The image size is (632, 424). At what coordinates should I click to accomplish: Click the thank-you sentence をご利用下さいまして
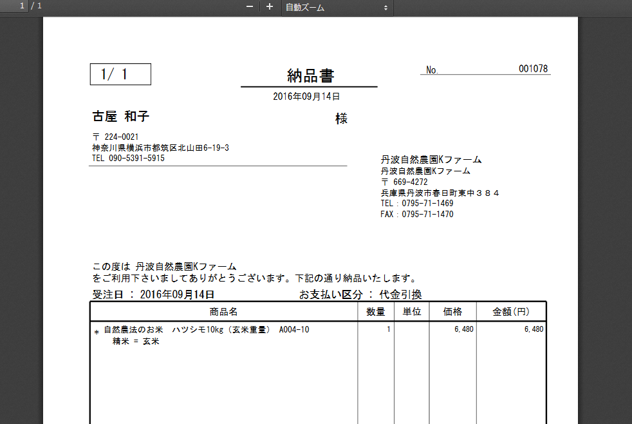(x=254, y=278)
